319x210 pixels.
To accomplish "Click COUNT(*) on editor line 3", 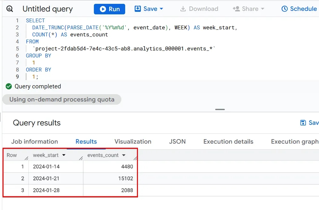I will point(45,34).
